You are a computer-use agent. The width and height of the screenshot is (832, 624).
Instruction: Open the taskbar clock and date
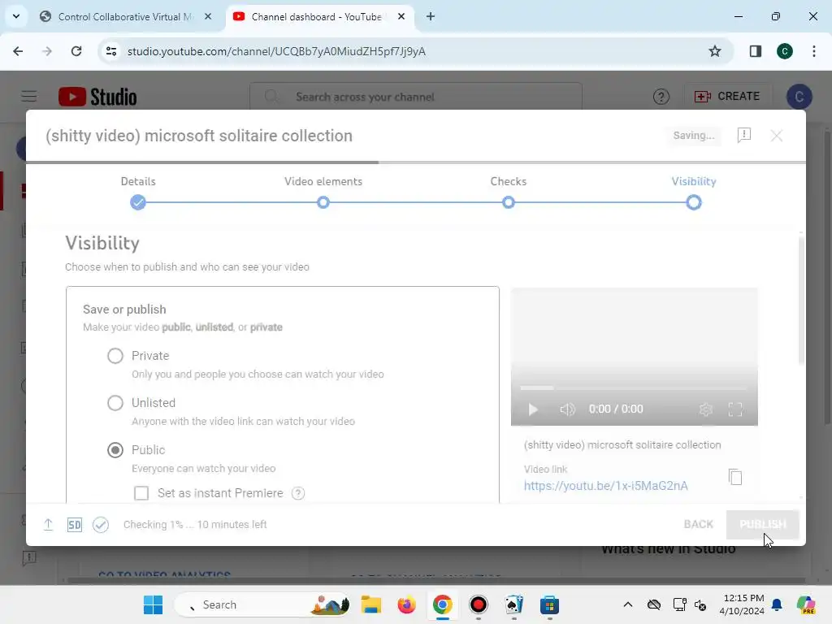pos(741,604)
